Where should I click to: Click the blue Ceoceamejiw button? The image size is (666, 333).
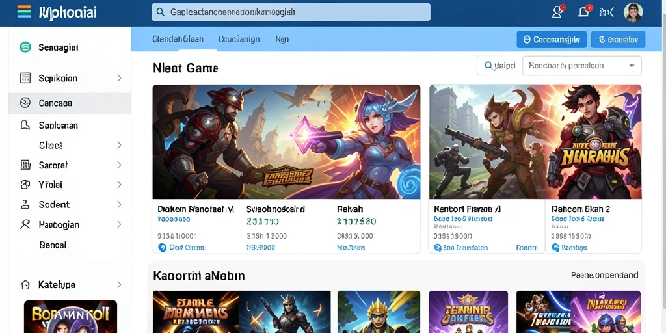click(x=552, y=40)
